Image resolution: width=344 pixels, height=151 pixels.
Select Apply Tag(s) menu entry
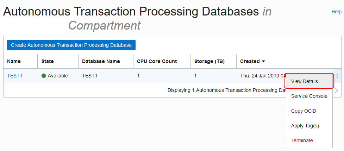[305, 126]
